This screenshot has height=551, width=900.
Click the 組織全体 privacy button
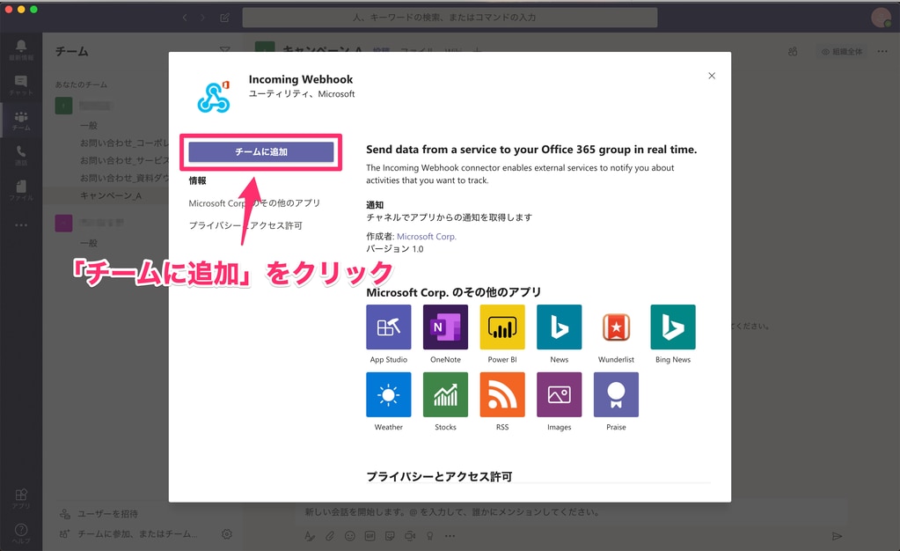point(842,52)
